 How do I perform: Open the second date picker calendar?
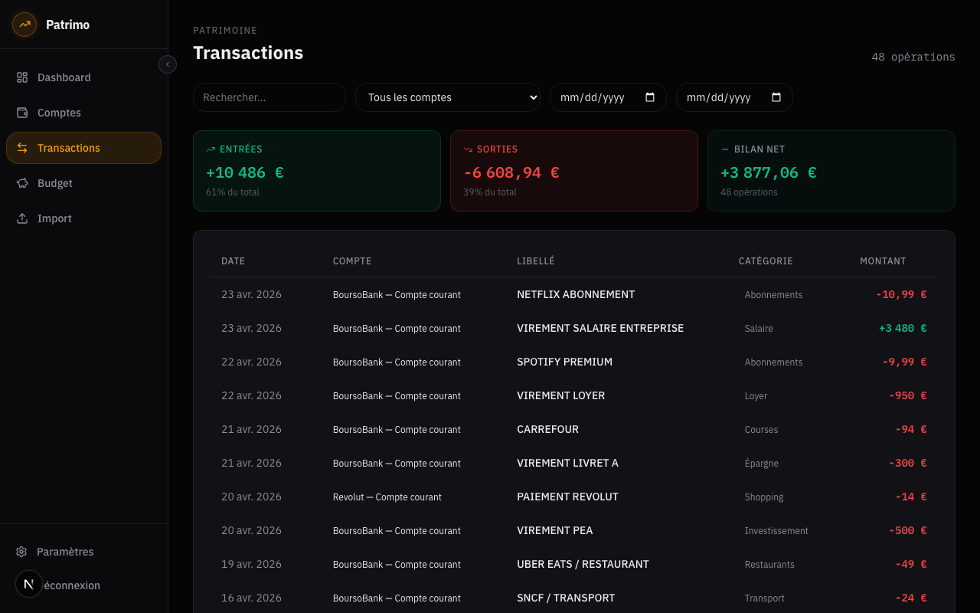(776, 97)
